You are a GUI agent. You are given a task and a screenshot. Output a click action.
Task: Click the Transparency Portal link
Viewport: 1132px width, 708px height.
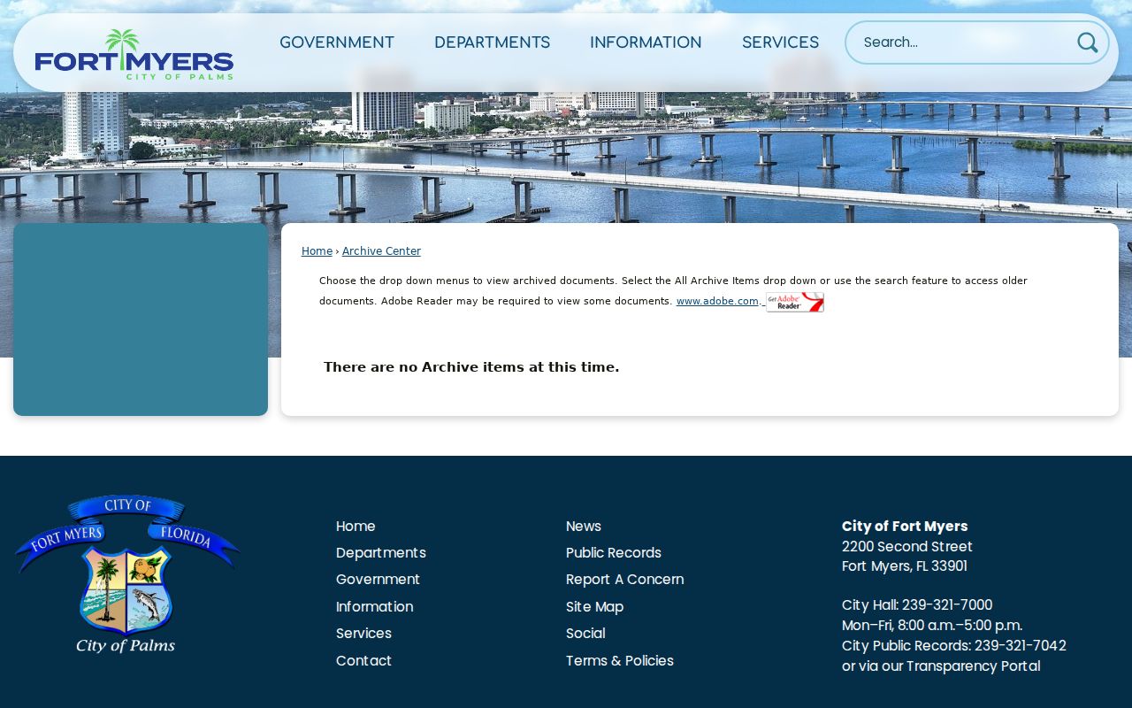[973, 666]
